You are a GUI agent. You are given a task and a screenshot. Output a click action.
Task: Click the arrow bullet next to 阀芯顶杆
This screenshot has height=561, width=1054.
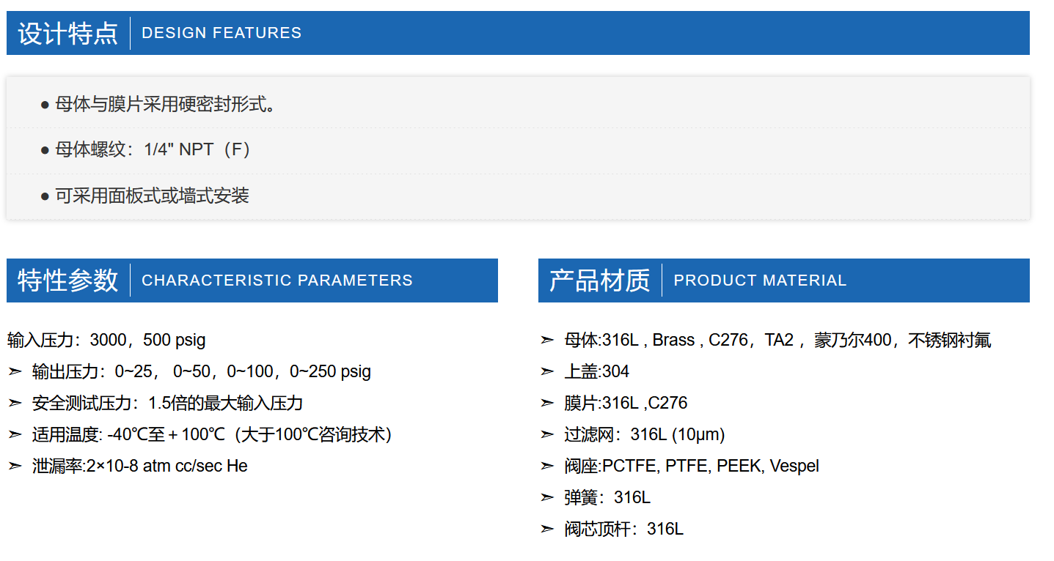[546, 529]
